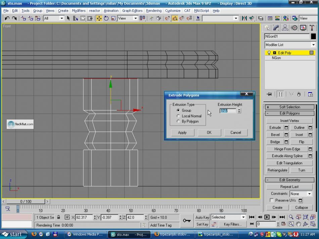
Task: Select the Select Object arrow tool
Action: pos(69,18)
